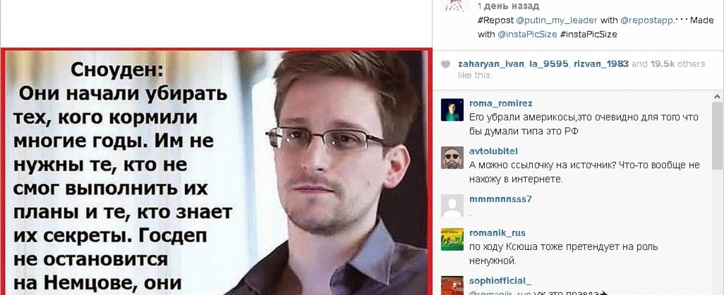Open rizvan_1983 profile link
The width and height of the screenshot is (724, 295).
click(x=601, y=64)
